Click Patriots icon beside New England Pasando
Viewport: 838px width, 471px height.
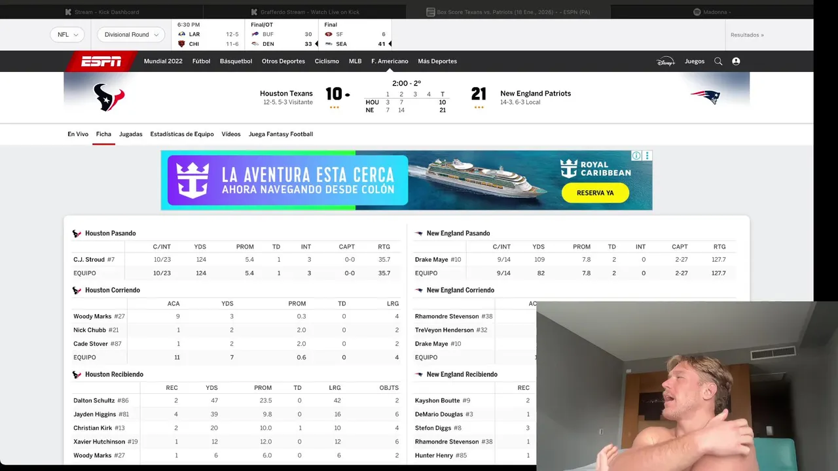[418, 234]
